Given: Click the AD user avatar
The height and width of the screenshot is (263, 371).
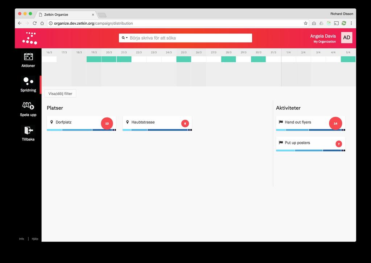Looking at the screenshot, I should click(x=346, y=38).
